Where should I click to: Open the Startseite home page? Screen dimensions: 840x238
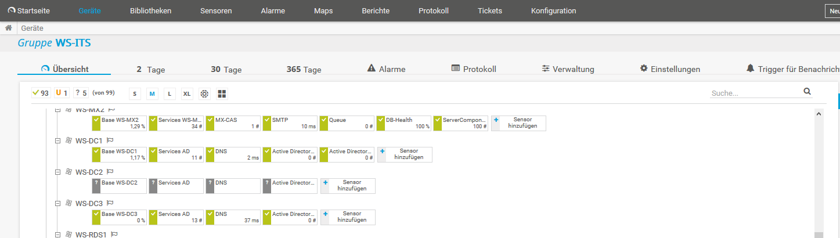point(28,11)
